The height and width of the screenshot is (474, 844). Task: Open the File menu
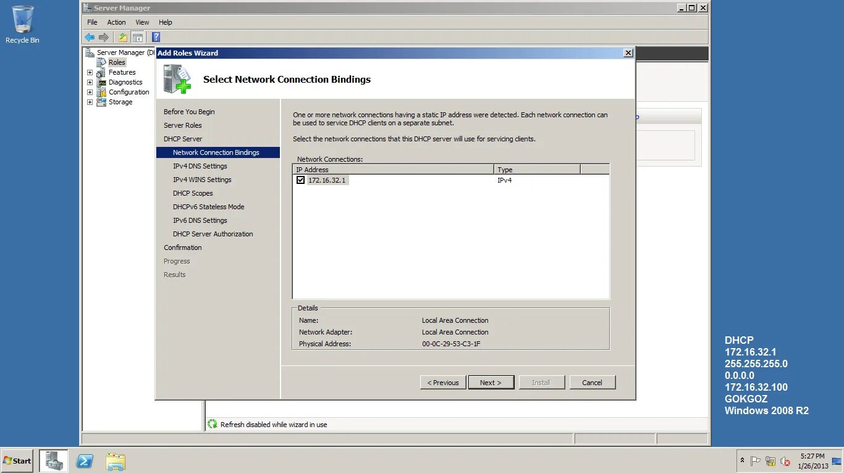92,22
